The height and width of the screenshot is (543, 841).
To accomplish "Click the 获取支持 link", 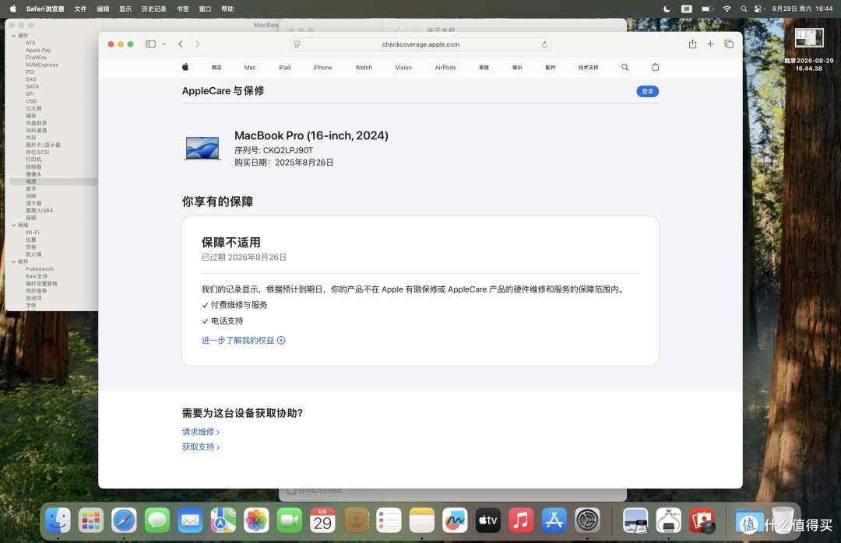I will point(201,447).
